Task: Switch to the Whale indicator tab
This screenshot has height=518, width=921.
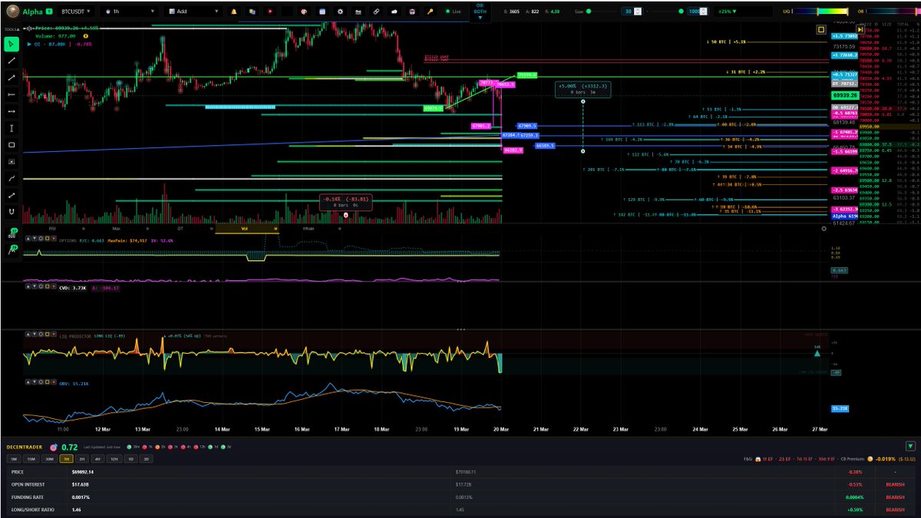Action: click(x=309, y=228)
